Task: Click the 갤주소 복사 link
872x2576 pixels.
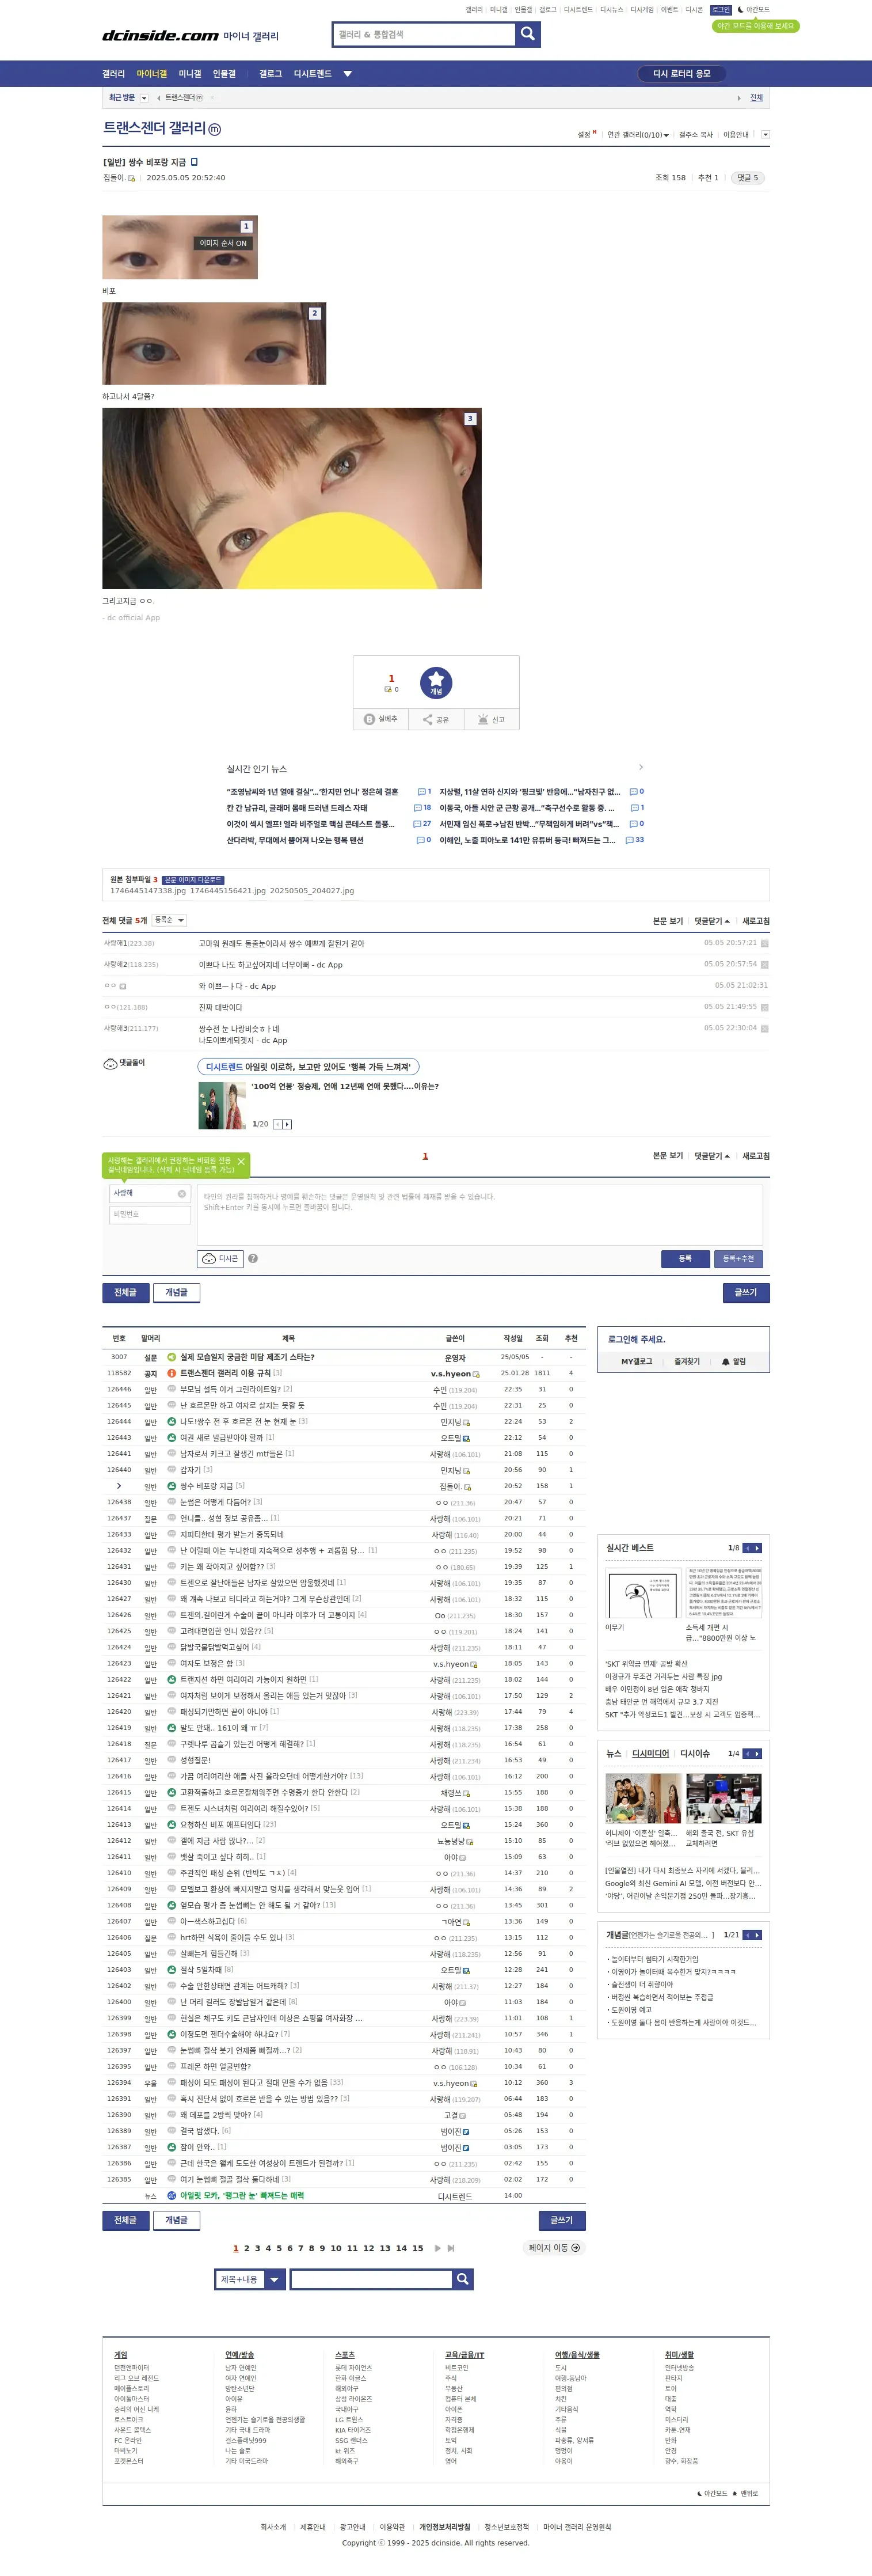Action: pos(696,135)
